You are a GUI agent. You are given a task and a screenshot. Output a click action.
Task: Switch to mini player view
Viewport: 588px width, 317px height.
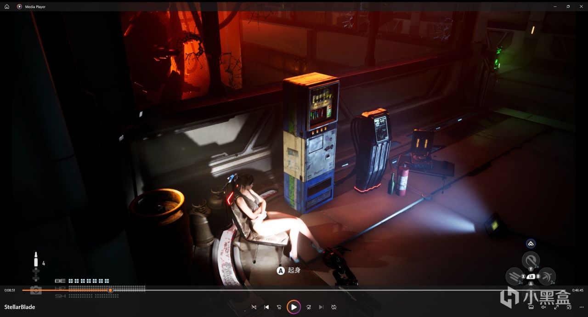[569, 307]
